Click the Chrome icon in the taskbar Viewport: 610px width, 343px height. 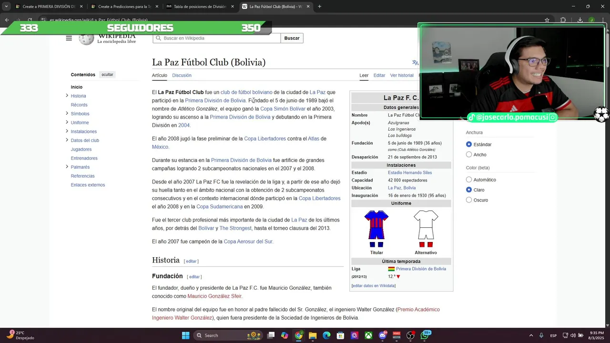298,335
